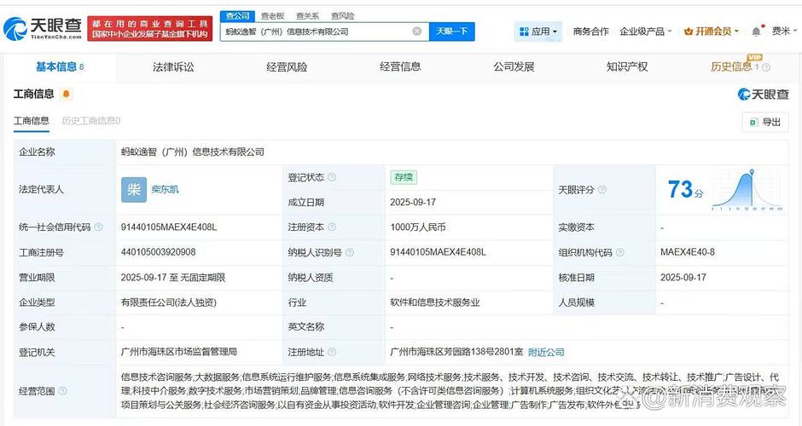Viewport: 802px width, 426px height.
Task: Click the help icon next to 注册资本
Action: pyautogui.click(x=331, y=227)
